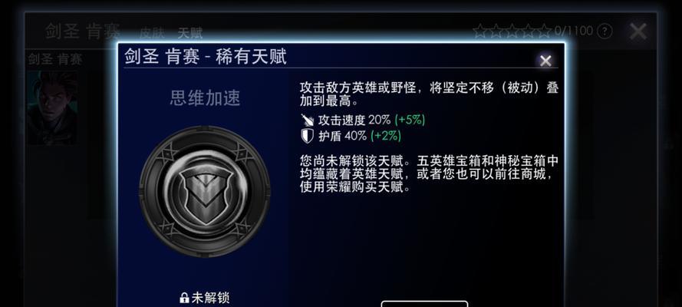Click the green +2% shield bonus
Screen dimensions: 682x307
[x=386, y=136]
